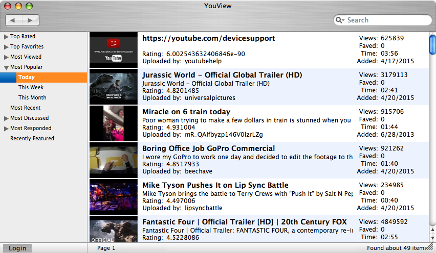Select the https://youtube.com/devicesupport title
436x253 pixels.
click(209, 38)
